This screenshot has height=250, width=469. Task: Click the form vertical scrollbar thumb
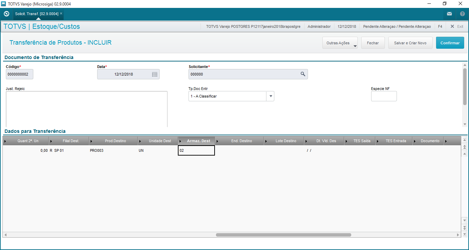465,87
